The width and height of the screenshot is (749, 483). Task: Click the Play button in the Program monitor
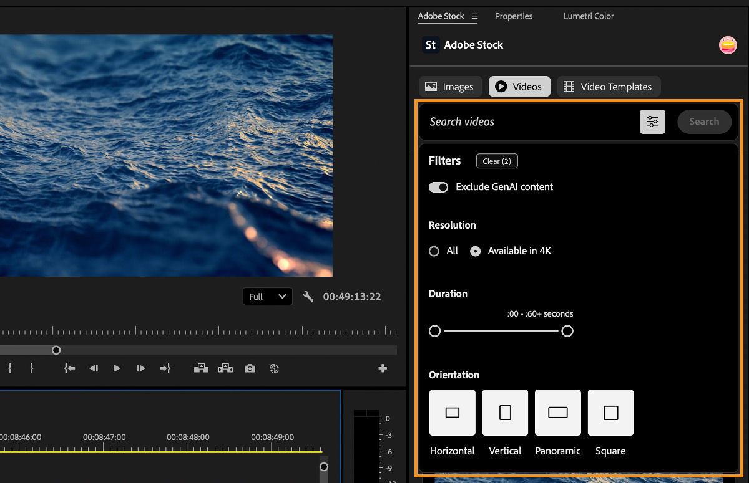(x=117, y=368)
